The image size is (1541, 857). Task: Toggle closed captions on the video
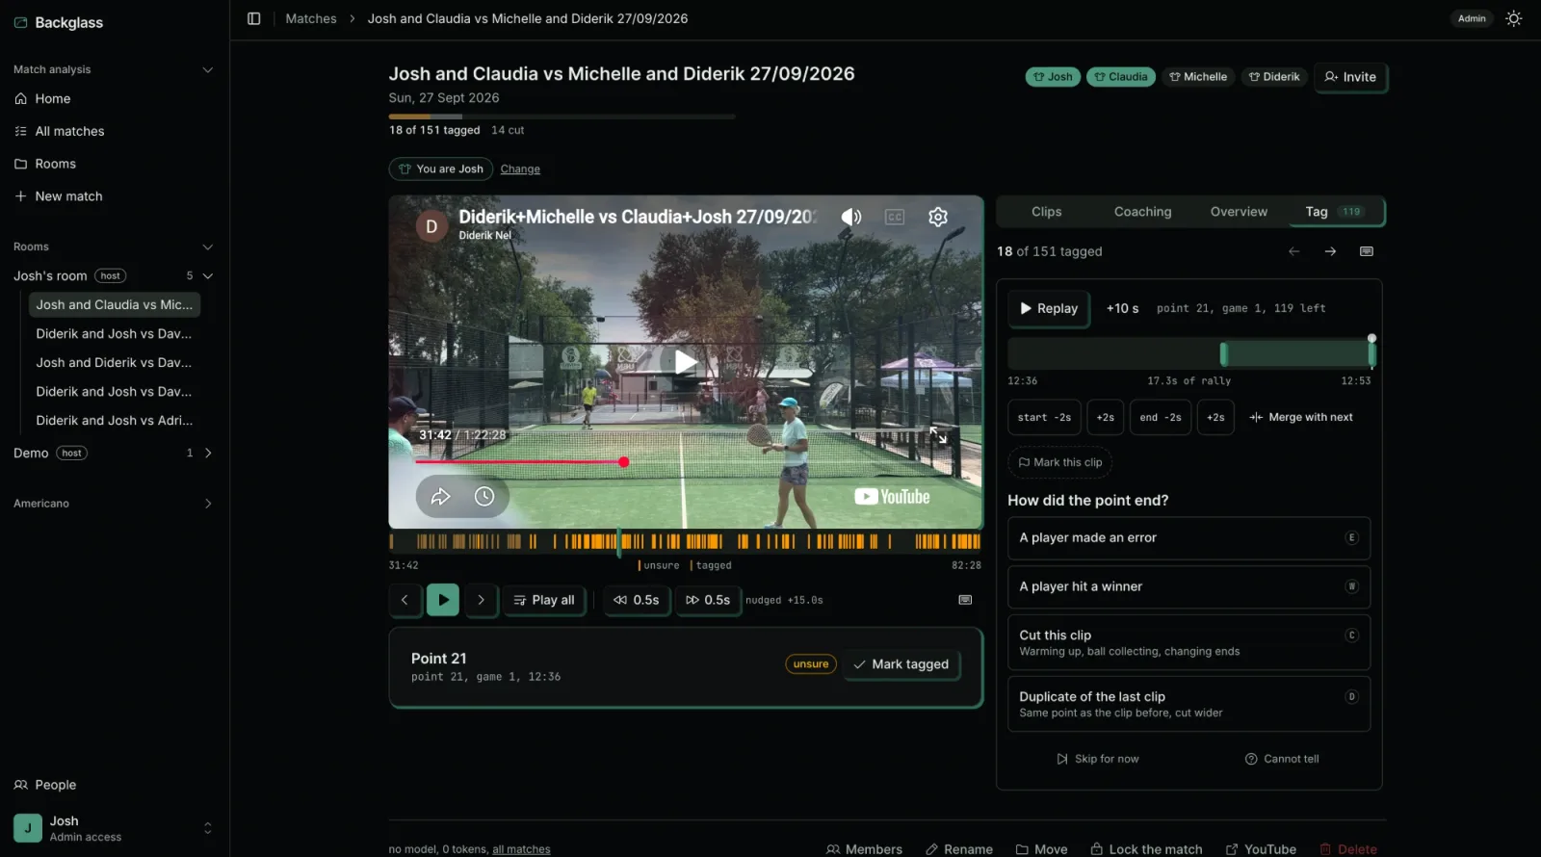[x=895, y=217]
